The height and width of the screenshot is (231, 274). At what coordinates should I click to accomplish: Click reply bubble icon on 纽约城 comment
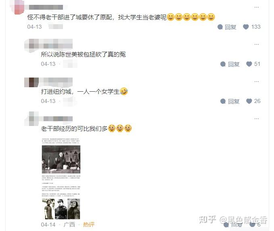[x=223, y=101]
